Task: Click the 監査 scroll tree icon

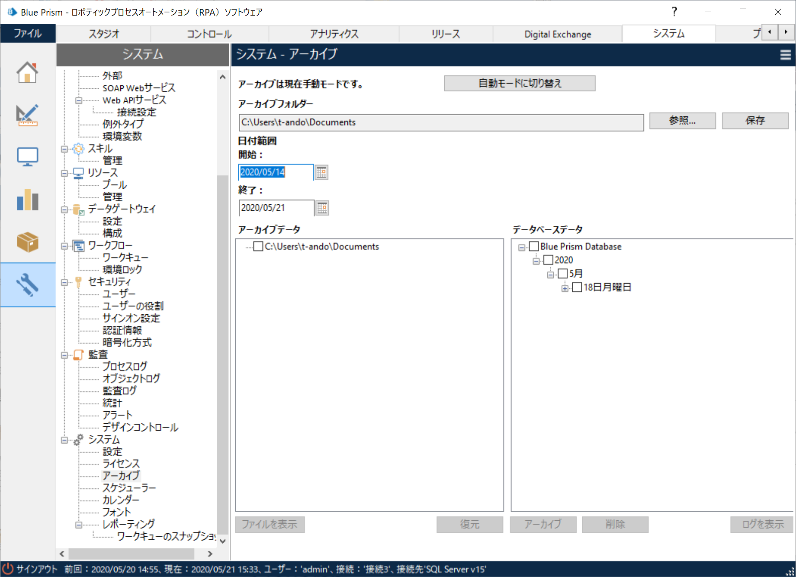Action: point(78,355)
